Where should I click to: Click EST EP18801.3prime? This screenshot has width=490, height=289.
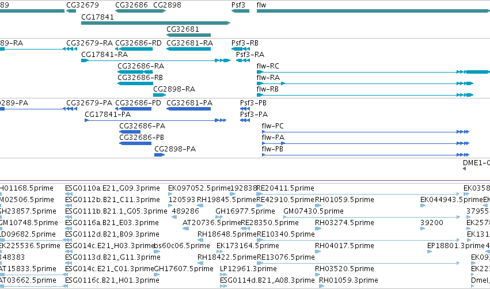[456, 246]
